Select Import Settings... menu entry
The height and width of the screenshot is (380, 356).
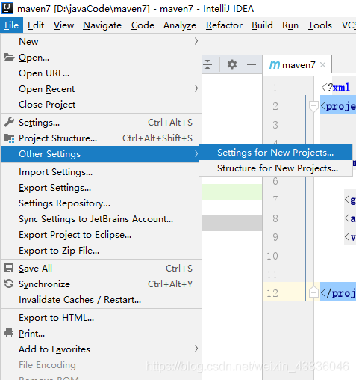(101, 172)
